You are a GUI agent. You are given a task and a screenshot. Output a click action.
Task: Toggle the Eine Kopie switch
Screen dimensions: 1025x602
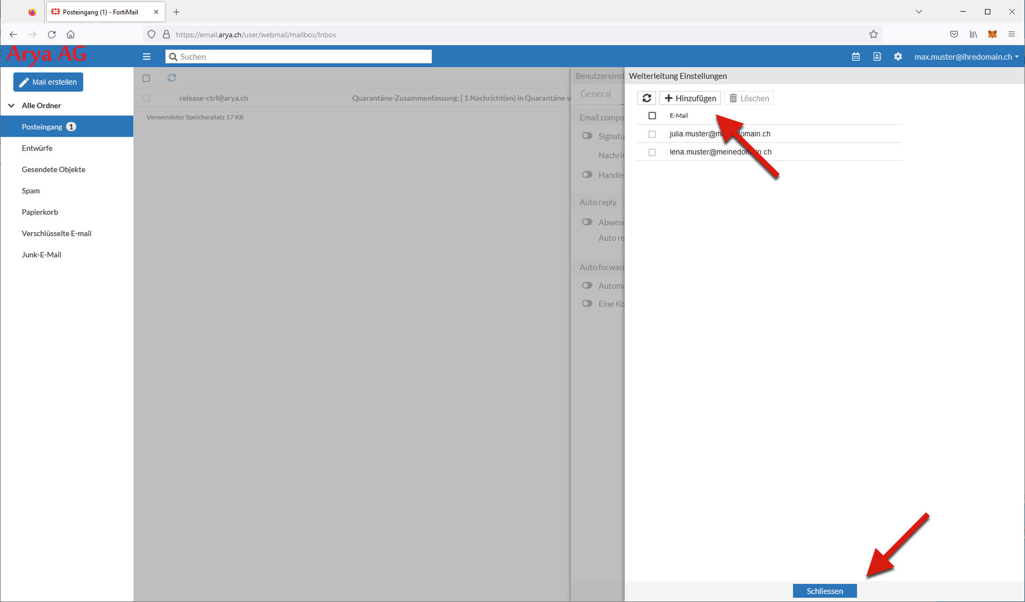point(587,304)
